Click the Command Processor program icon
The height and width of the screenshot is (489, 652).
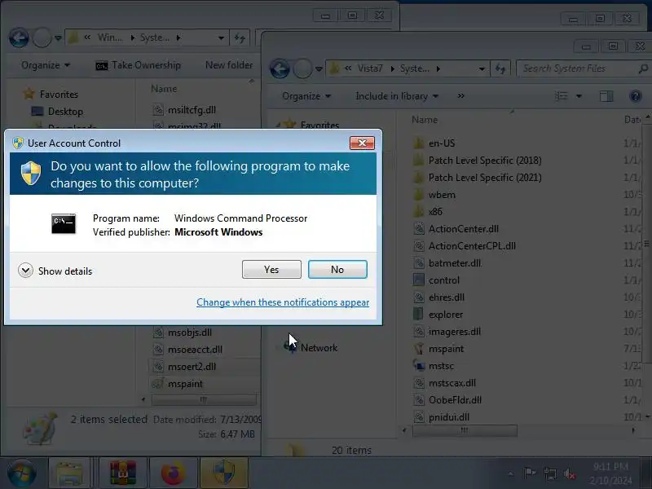(x=64, y=223)
